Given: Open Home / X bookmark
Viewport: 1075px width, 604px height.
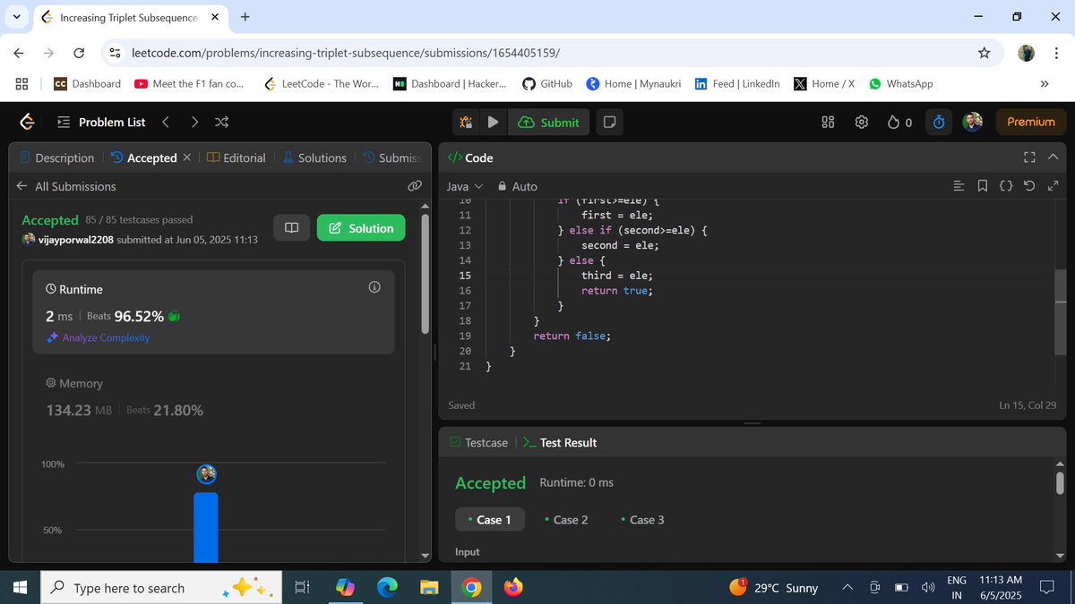Looking at the screenshot, I should [x=824, y=83].
